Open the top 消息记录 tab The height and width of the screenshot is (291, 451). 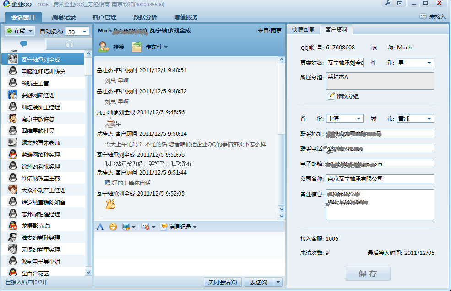tap(64, 17)
